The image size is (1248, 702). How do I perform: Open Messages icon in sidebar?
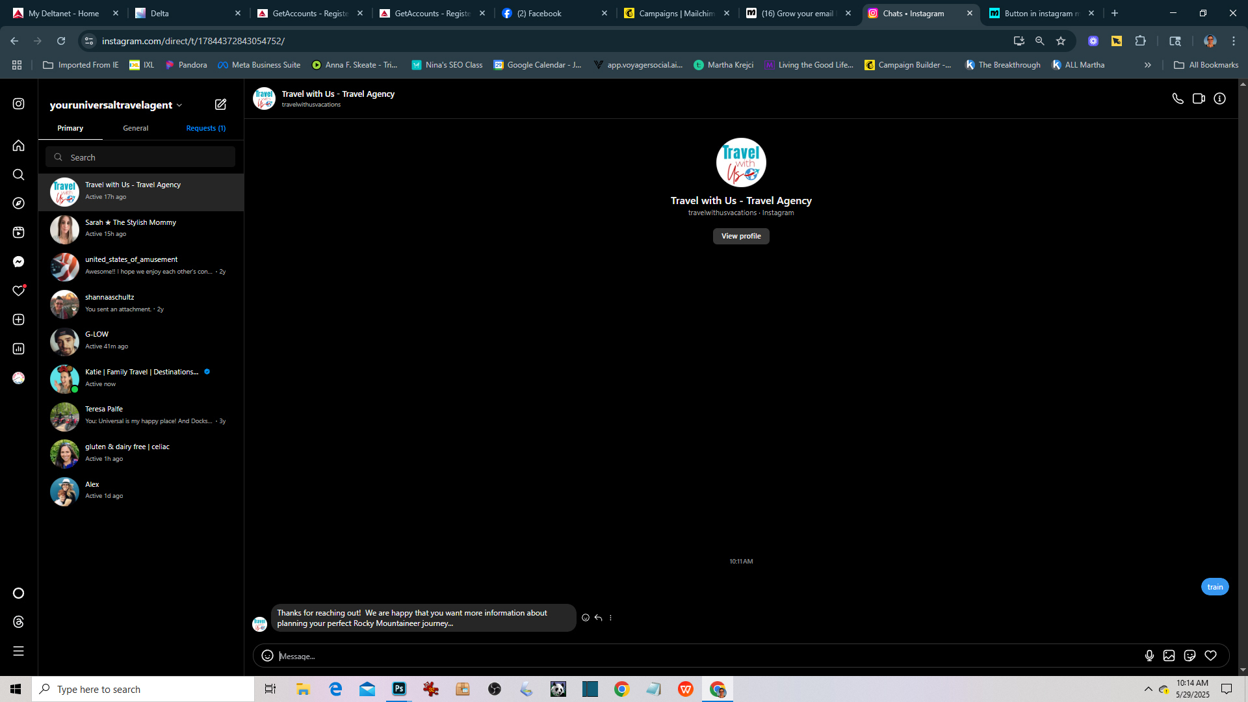[18, 262]
